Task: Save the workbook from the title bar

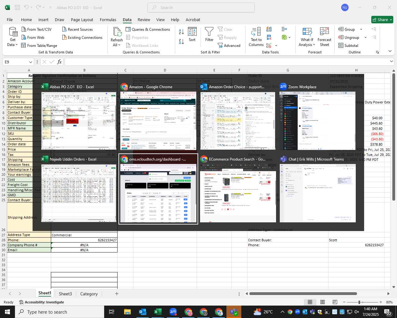Action: pos(17,7)
